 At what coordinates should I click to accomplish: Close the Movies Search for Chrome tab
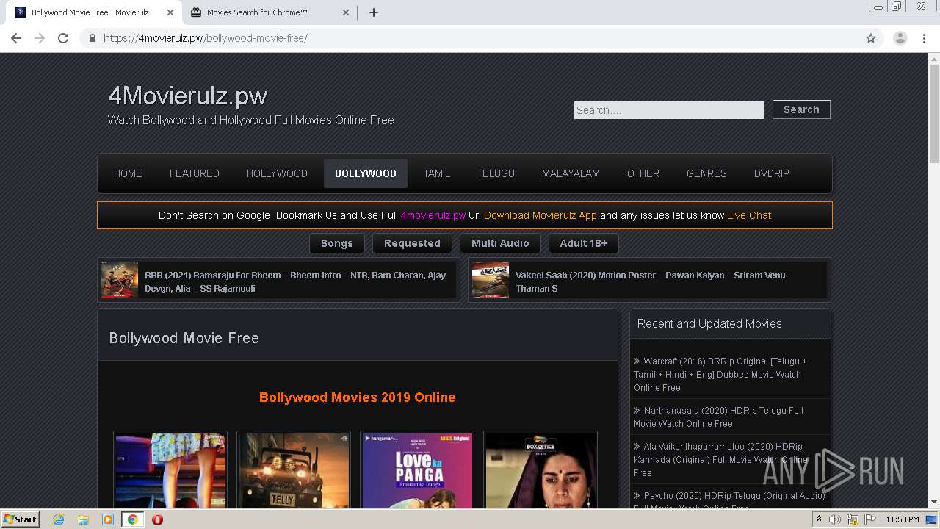pyautogui.click(x=346, y=12)
